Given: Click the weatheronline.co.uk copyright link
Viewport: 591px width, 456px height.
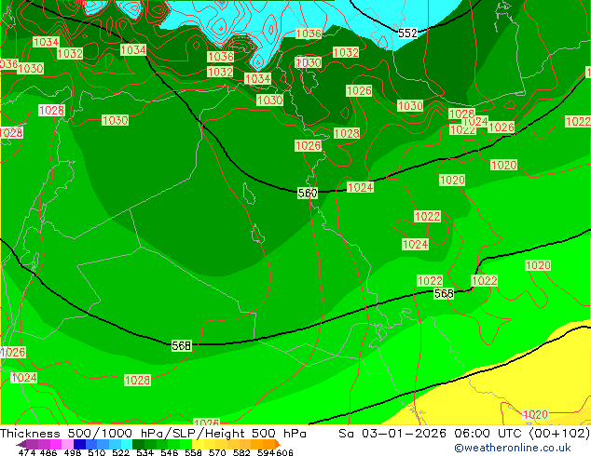Looking at the screenshot, I should click(512, 448).
